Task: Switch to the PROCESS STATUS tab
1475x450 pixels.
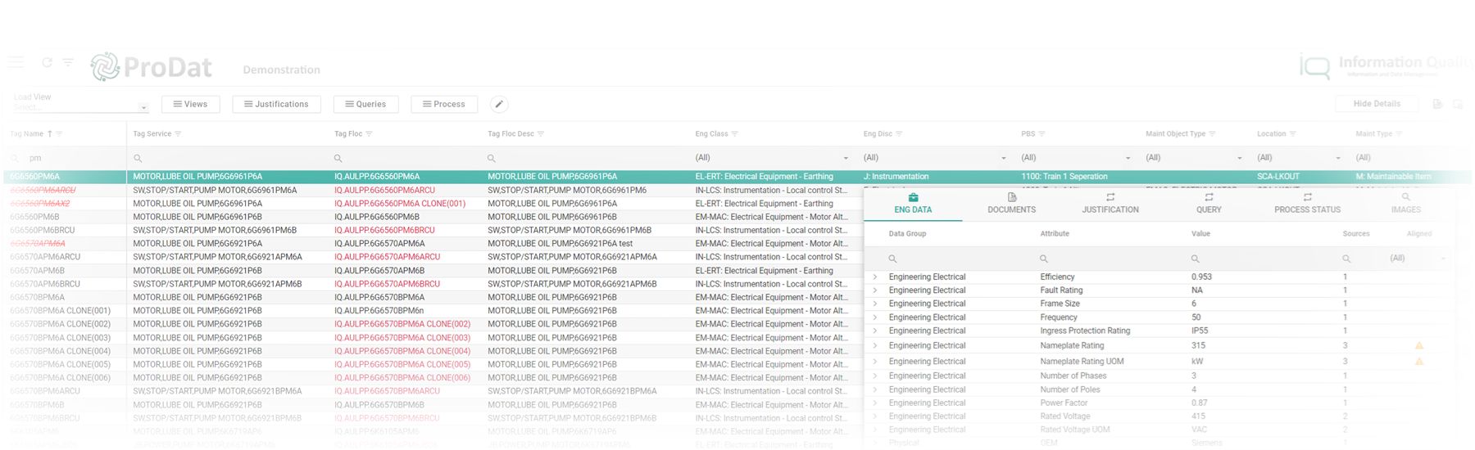Action: (x=1307, y=203)
